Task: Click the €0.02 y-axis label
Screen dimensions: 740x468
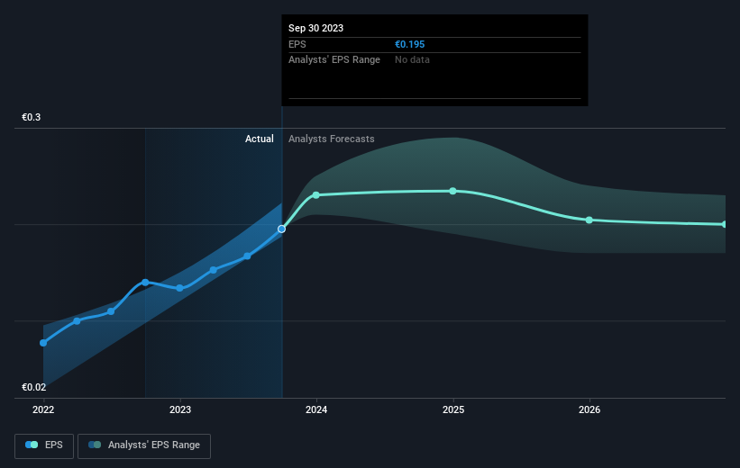Action: 34,387
